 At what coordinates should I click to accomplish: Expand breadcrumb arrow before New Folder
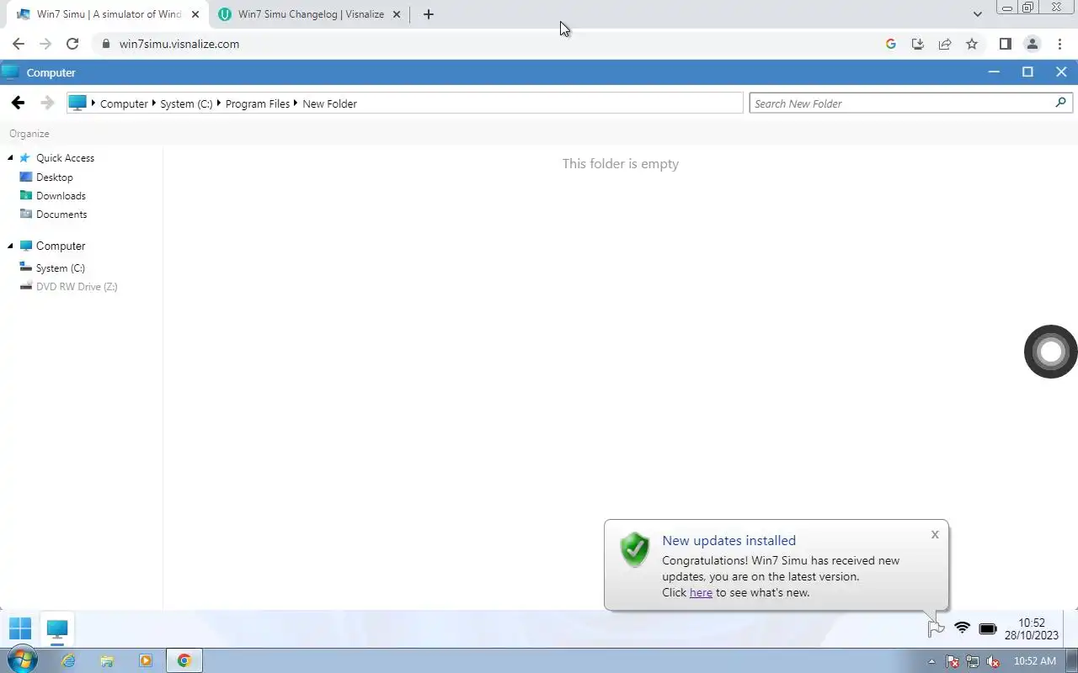point(296,103)
